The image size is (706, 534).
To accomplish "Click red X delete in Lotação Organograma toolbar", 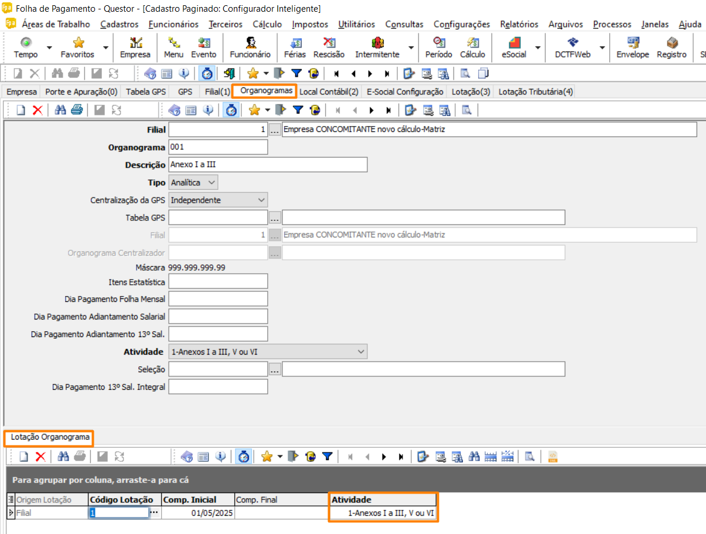I will coord(40,456).
